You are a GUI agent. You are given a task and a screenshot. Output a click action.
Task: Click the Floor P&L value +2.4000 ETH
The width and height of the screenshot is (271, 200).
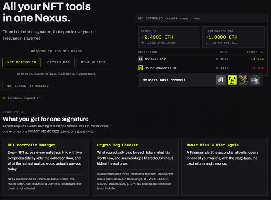157,37
